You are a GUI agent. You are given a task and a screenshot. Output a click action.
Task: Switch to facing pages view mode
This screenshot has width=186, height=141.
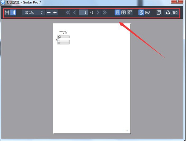(x=123, y=12)
